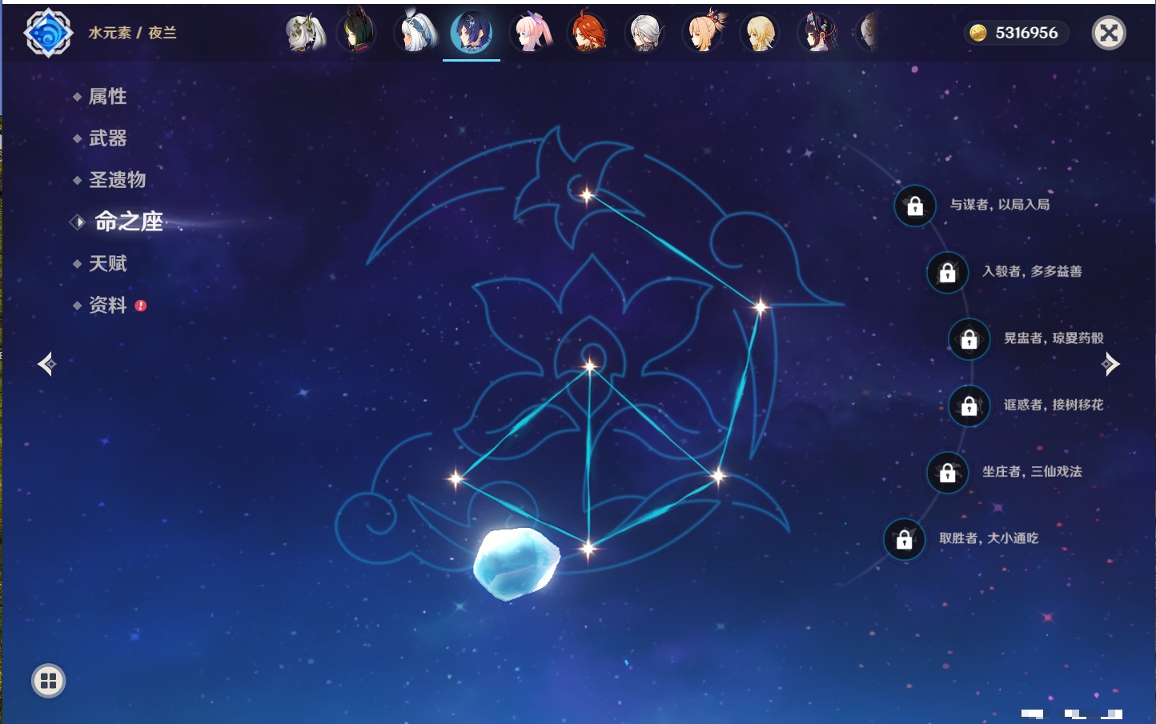Go to next character with right arrow
The width and height of the screenshot is (1156, 724).
click(x=1110, y=364)
